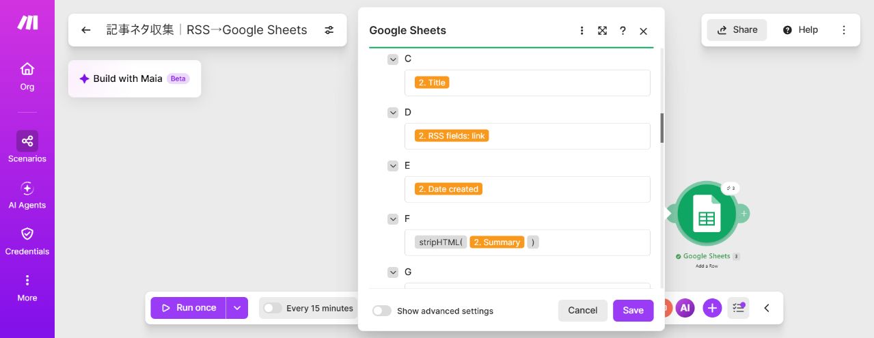Screen dimensions: 874x338
Task: Click the stripHTML( function token
Action: tap(441, 242)
